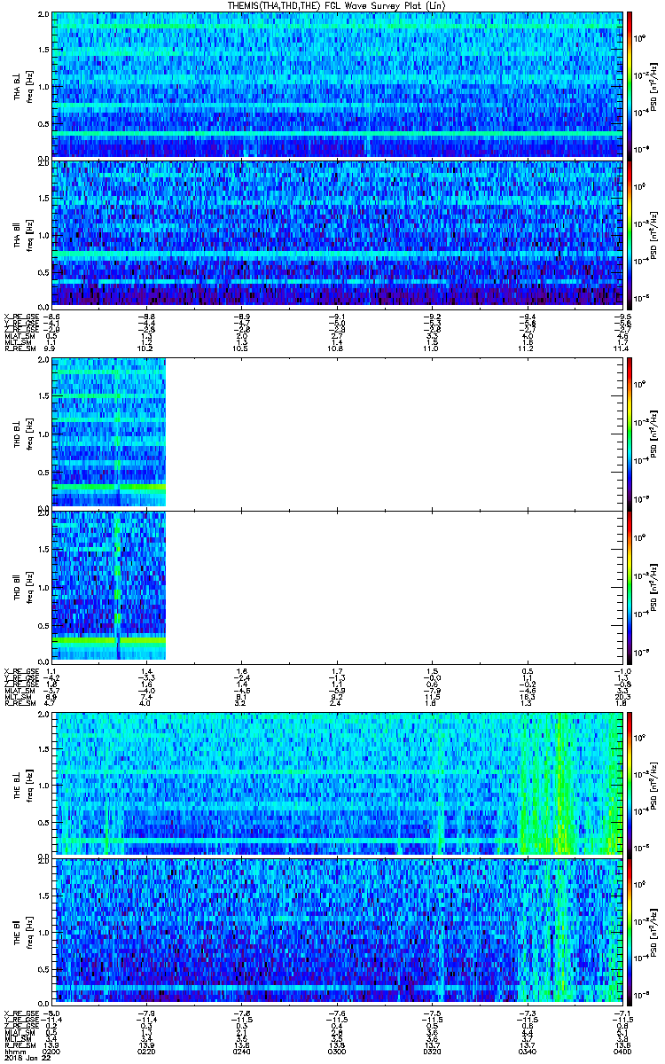Screen dimensions: 665x1064
Task: Click the '2.0' frequency tick of THA B⊥
Action: (x=43, y=15)
